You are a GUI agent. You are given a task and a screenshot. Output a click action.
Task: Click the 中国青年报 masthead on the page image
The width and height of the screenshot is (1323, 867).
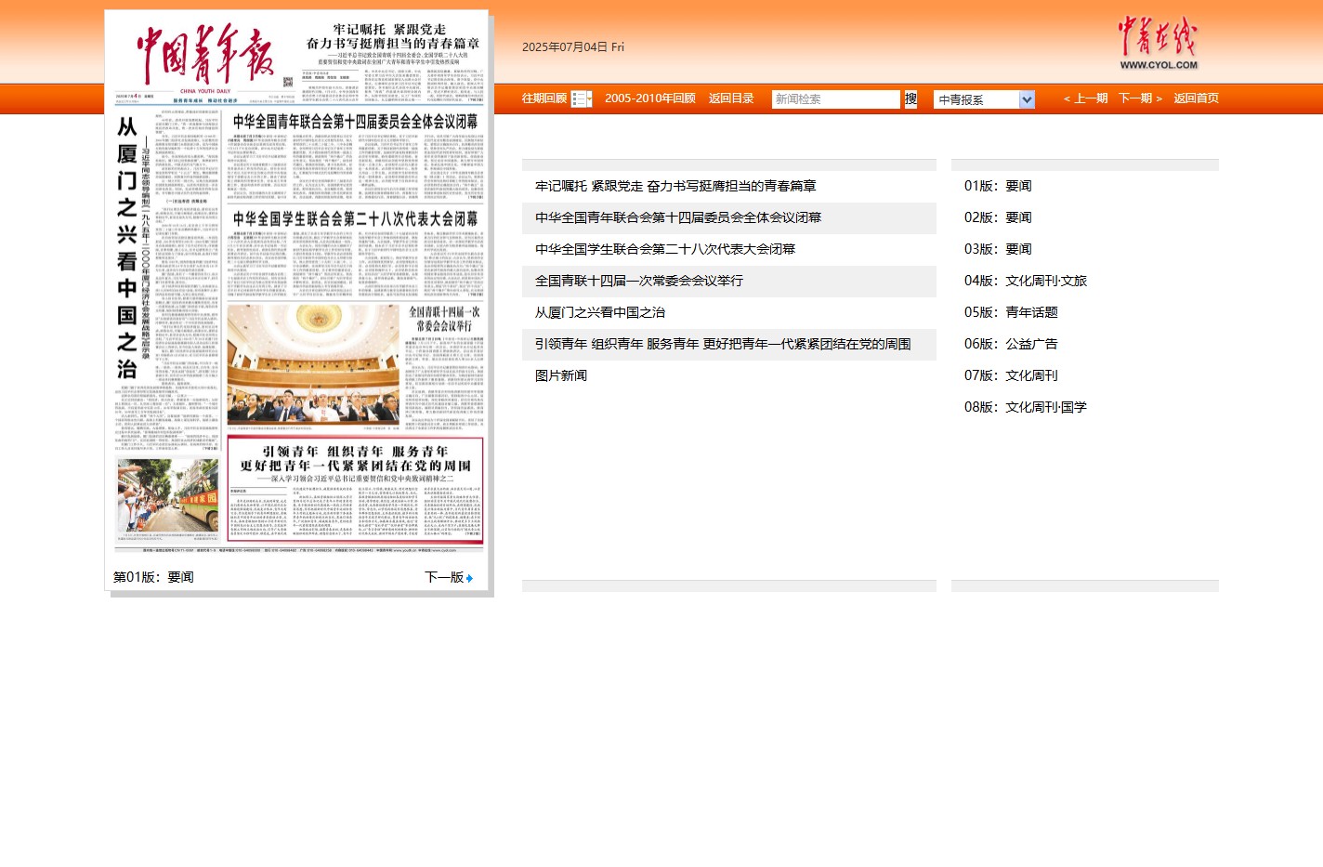(x=205, y=54)
